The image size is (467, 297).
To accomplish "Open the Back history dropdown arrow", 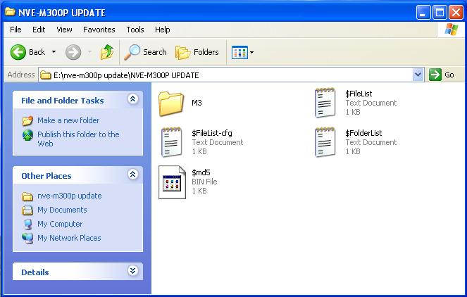I will (54, 52).
